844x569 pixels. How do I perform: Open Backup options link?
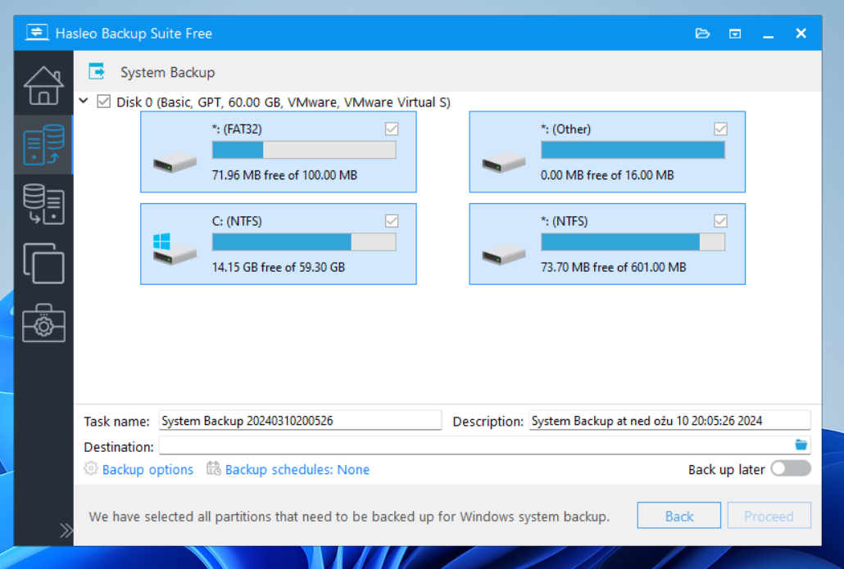(x=147, y=469)
